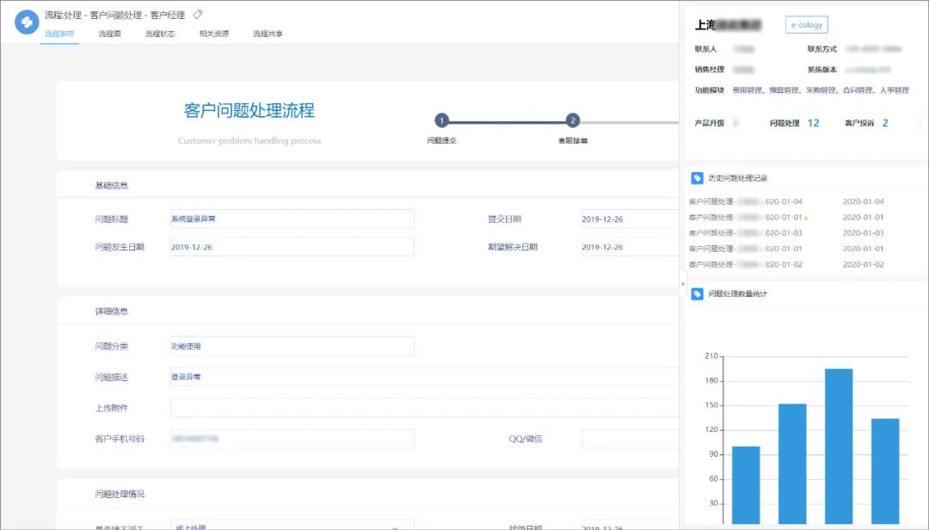
Task: Click the QQ/微信 input field
Action: [630, 439]
